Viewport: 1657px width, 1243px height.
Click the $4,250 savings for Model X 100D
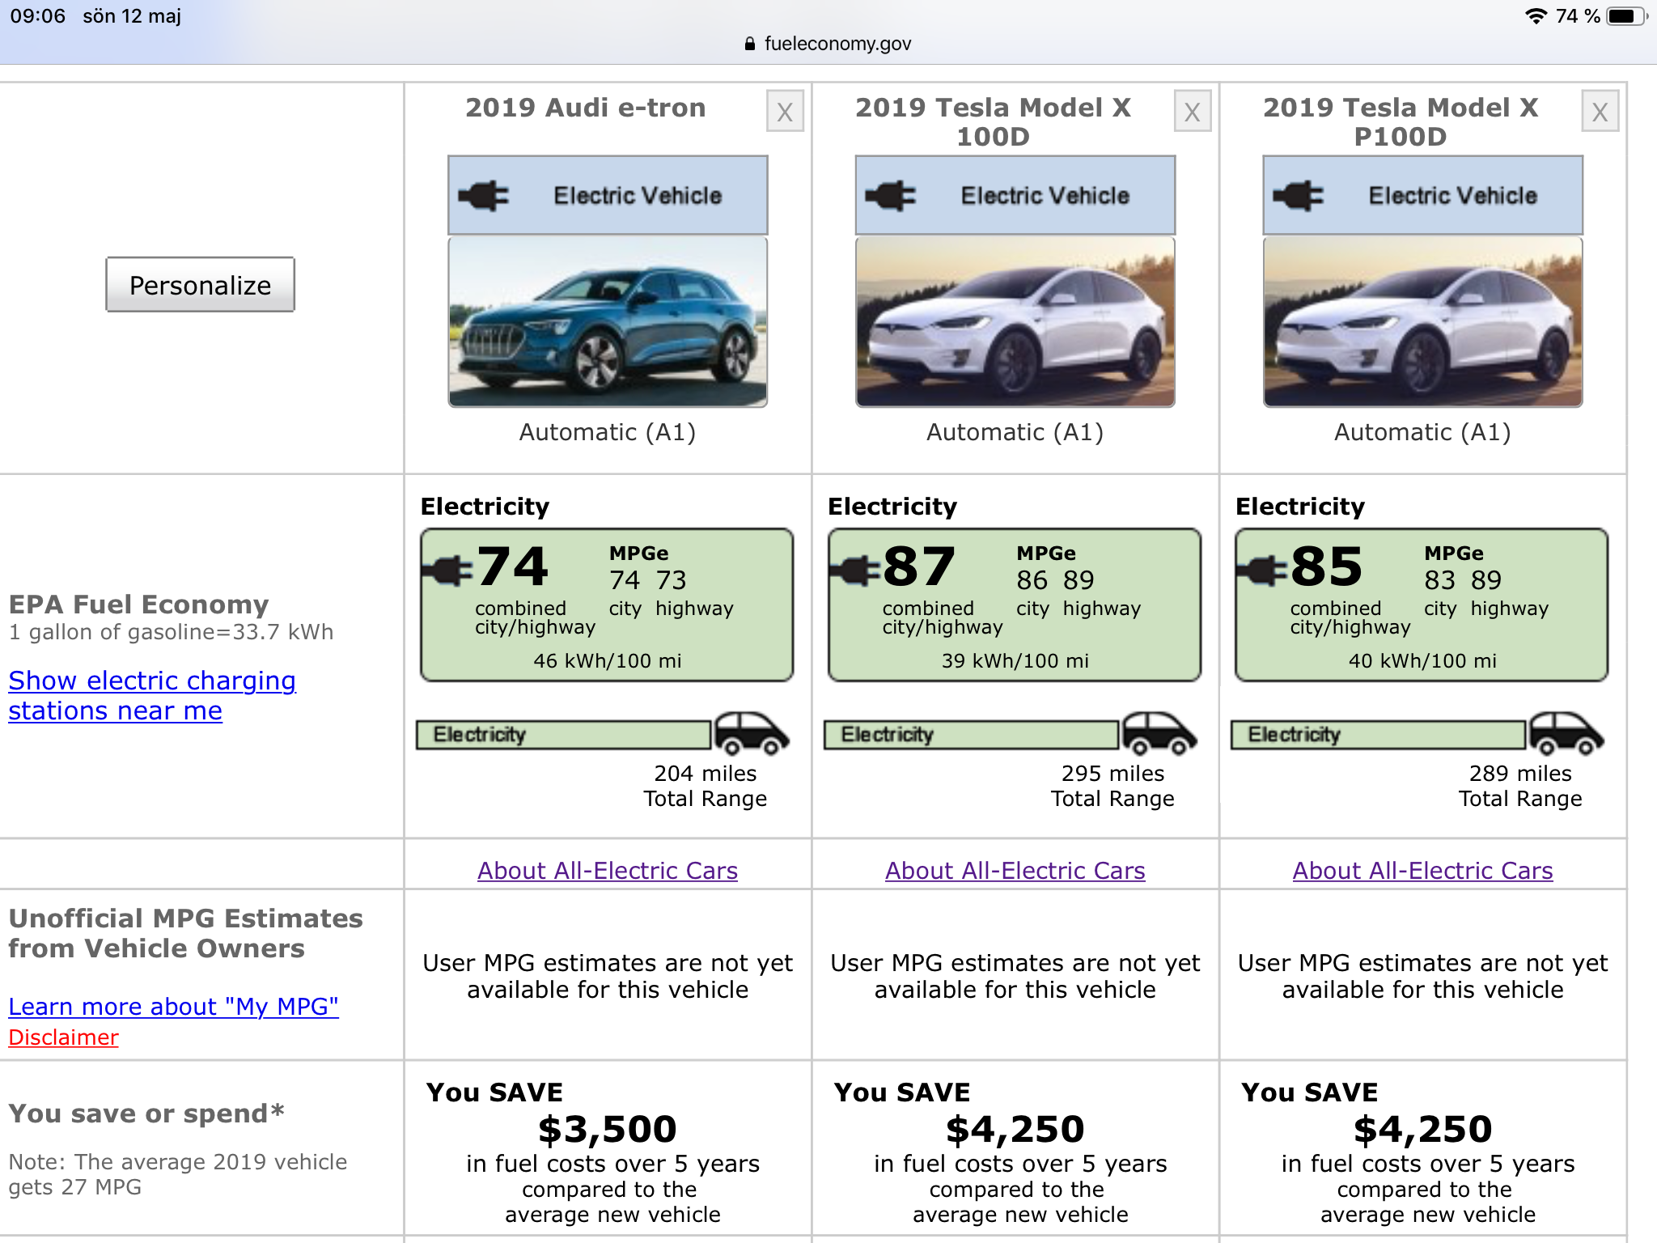point(1015,1129)
